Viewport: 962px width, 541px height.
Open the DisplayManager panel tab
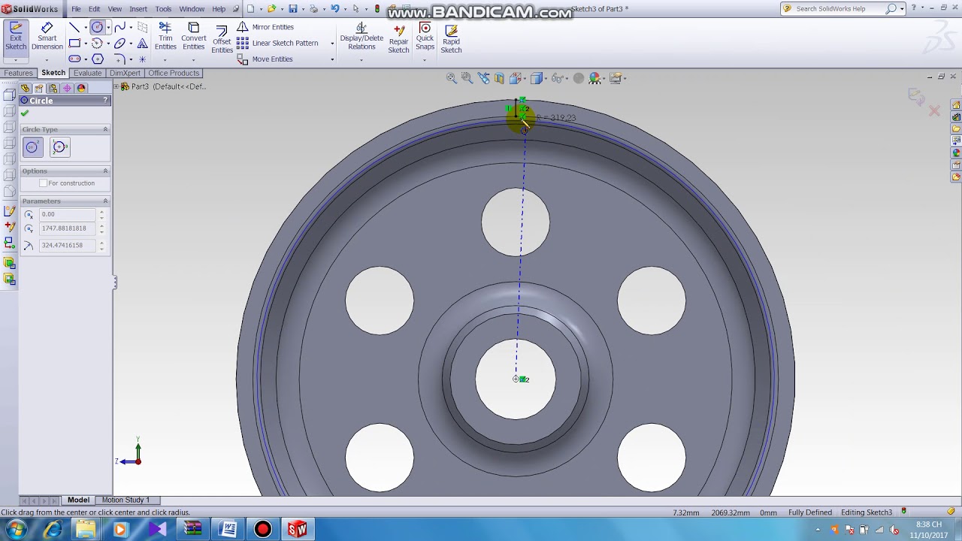click(x=81, y=88)
